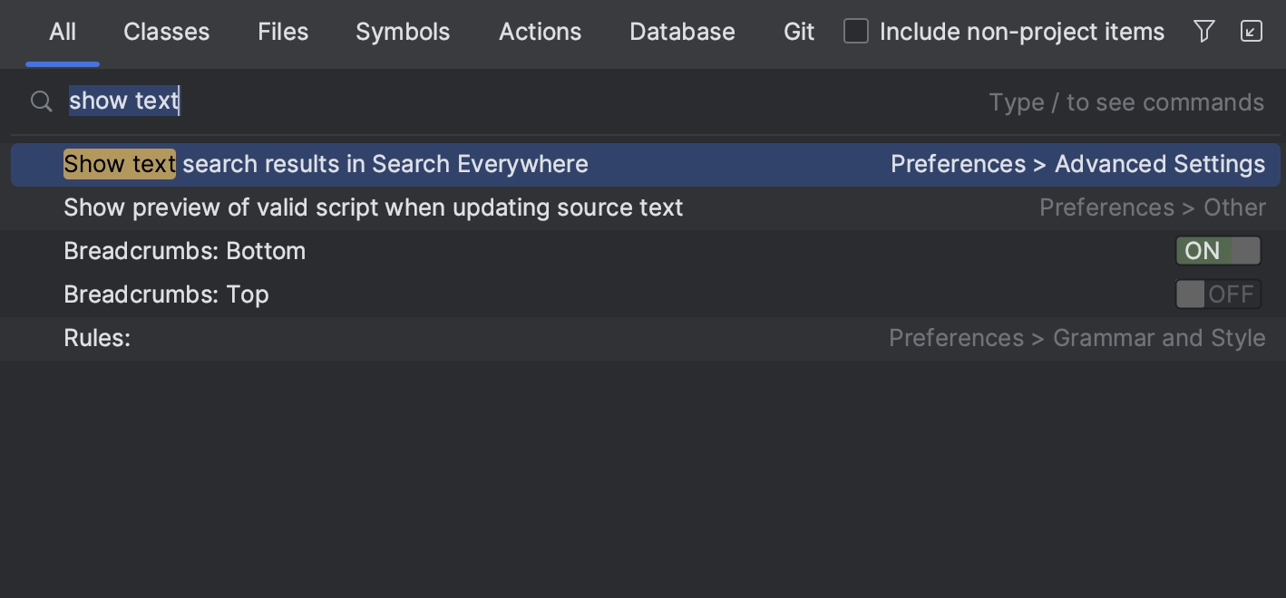Select the 'Breadcrumbs: Top' result row
The width and height of the screenshot is (1286, 598).
(643, 294)
